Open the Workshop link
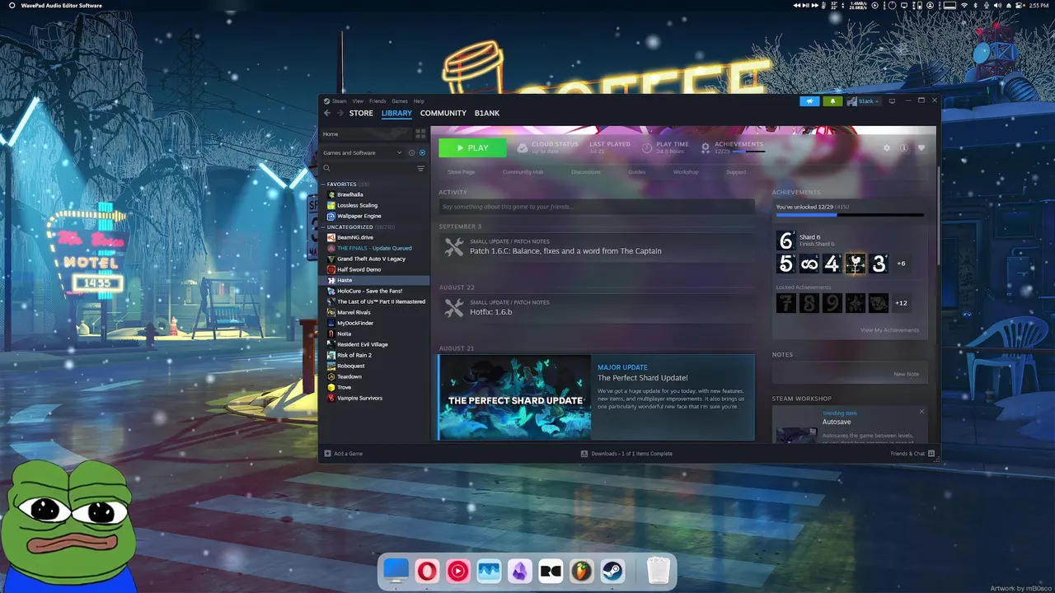The height and width of the screenshot is (593, 1055). pyautogui.click(x=686, y=172)
